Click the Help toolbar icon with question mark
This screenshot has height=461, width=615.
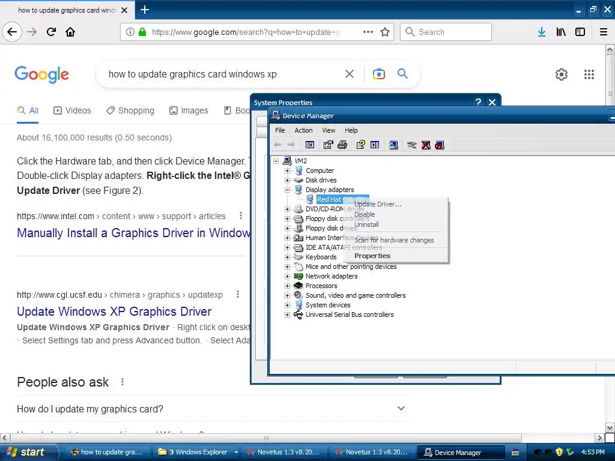pos(360,145)
